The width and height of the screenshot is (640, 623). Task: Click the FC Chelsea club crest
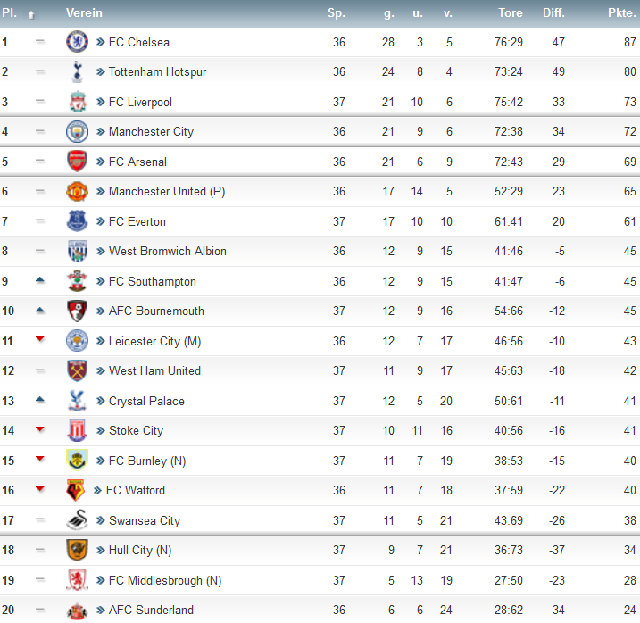[77, 42]
